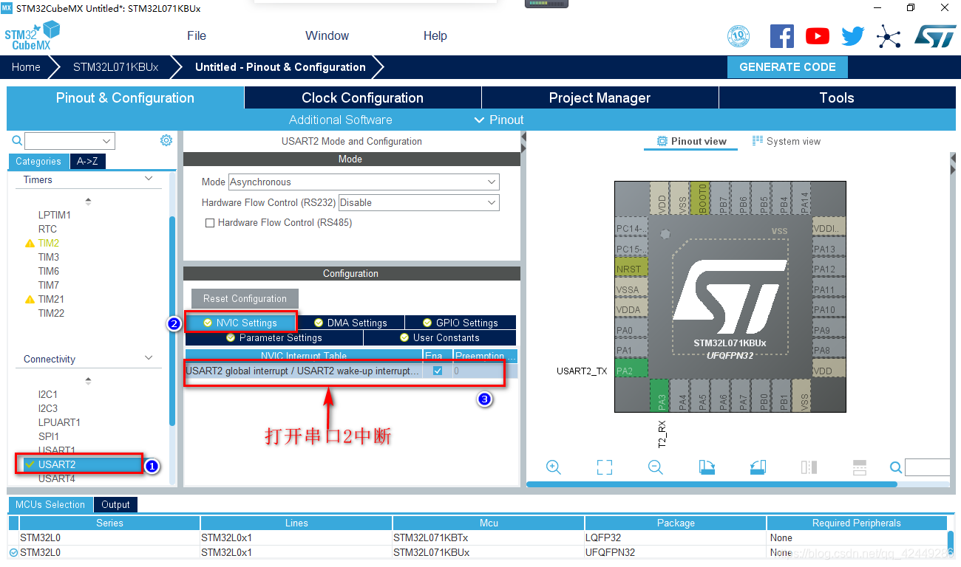Go to Home breadcrumb
961x567 pixels.
click(26, 66)
